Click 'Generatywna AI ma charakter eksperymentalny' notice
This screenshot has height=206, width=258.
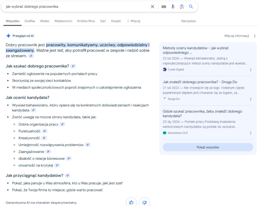[x=41, y=203]
